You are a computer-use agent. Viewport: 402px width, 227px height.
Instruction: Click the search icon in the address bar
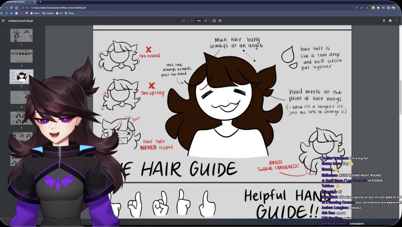pos(357,8)
